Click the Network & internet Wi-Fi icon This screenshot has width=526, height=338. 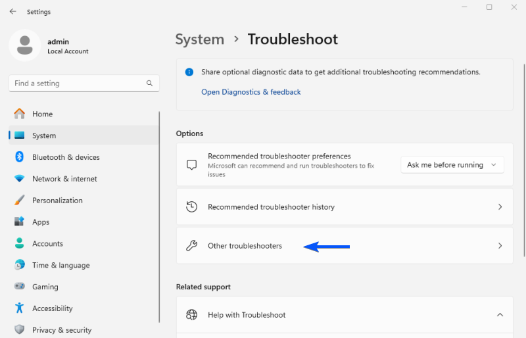click(x=20, y=179)
